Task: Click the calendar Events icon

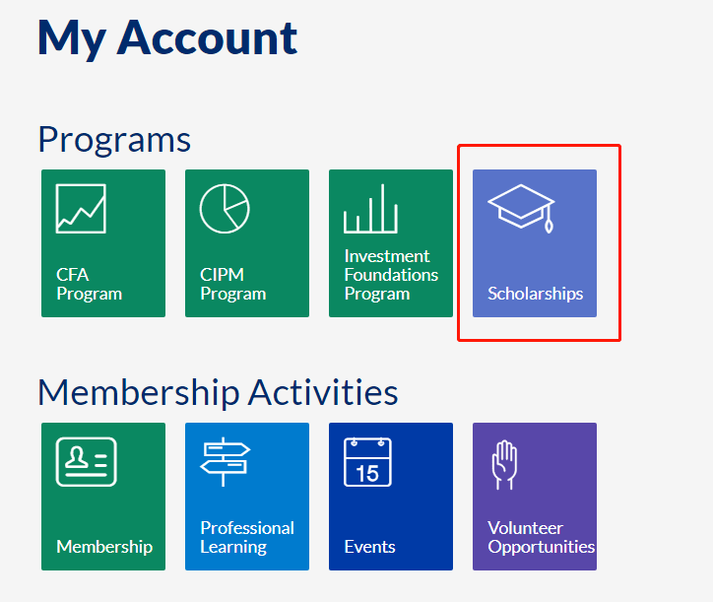Action: click(x=367, y=462)
